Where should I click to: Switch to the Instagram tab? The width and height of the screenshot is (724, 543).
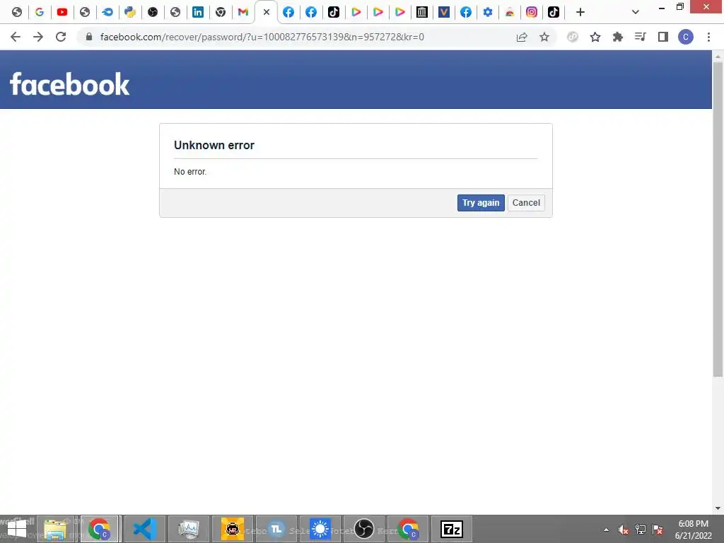pos(532,12)
